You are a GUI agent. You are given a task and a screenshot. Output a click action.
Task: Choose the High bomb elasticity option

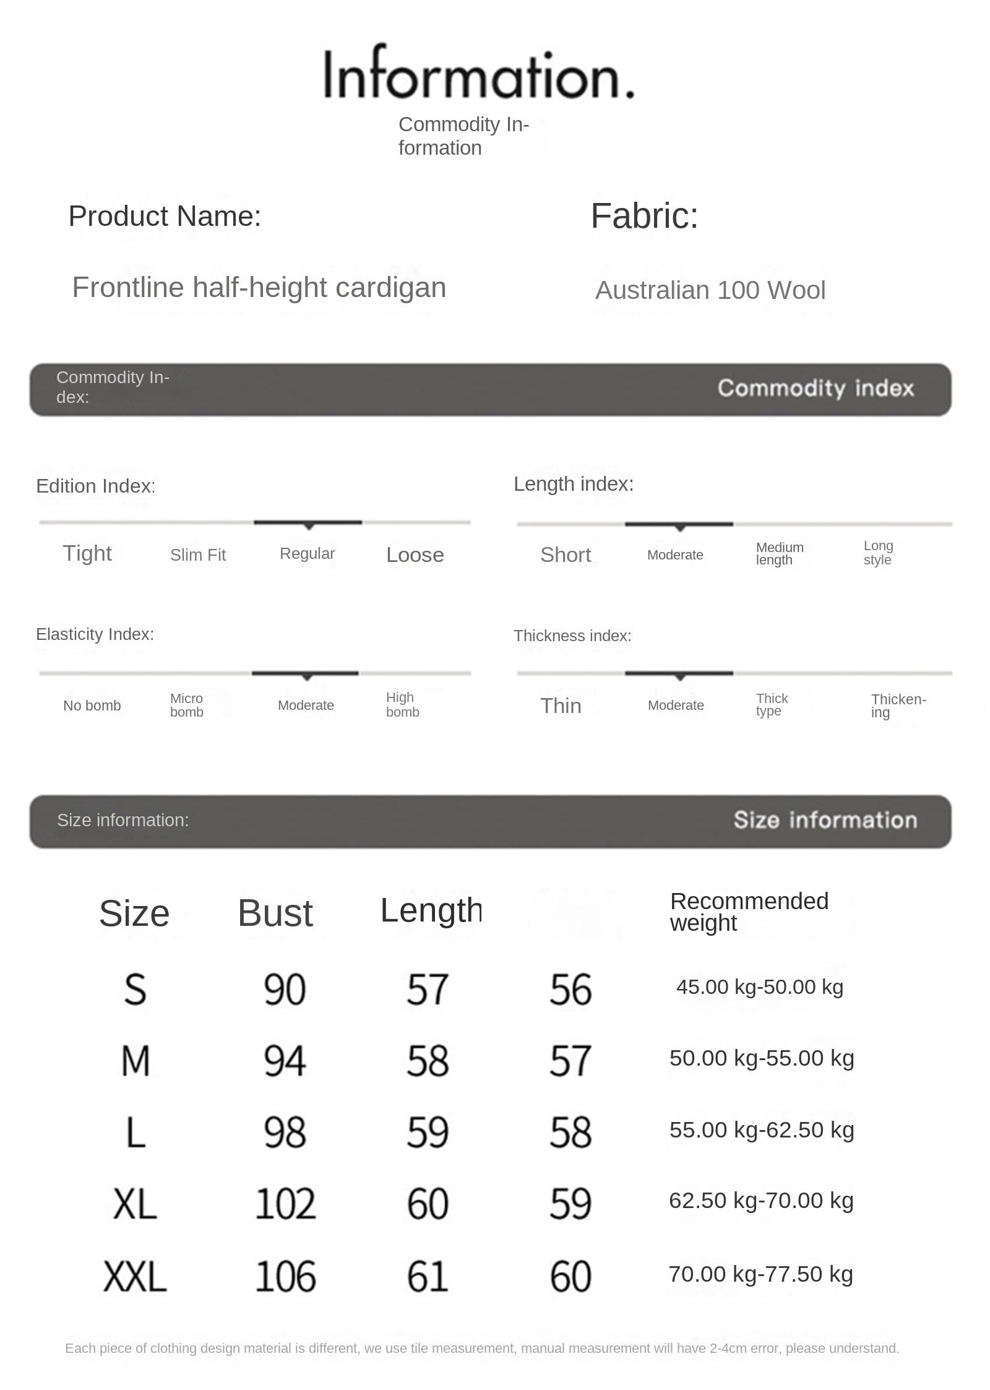coord(402,705)
